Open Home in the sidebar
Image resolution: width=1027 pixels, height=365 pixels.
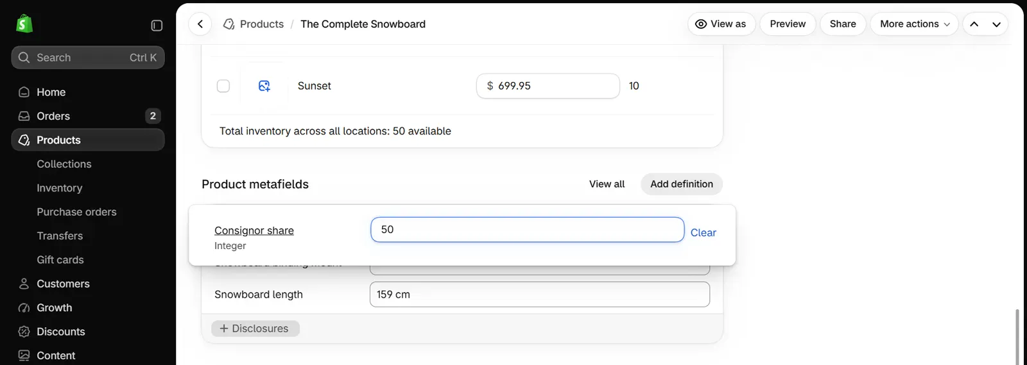tap(88, 92)
